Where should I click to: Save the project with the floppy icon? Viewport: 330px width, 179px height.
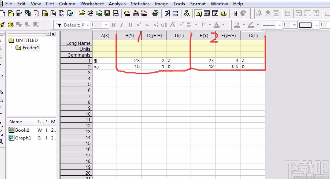107,14
